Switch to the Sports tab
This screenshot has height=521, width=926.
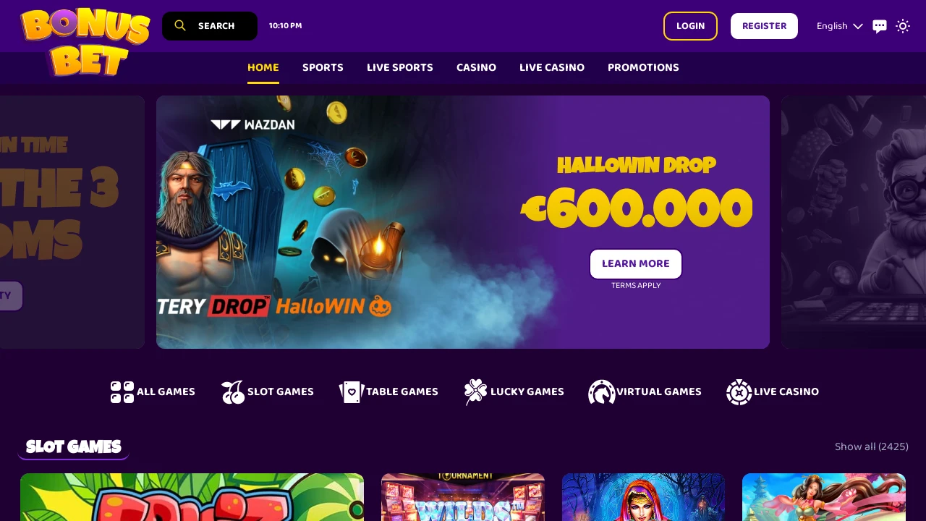click(323, 67)
